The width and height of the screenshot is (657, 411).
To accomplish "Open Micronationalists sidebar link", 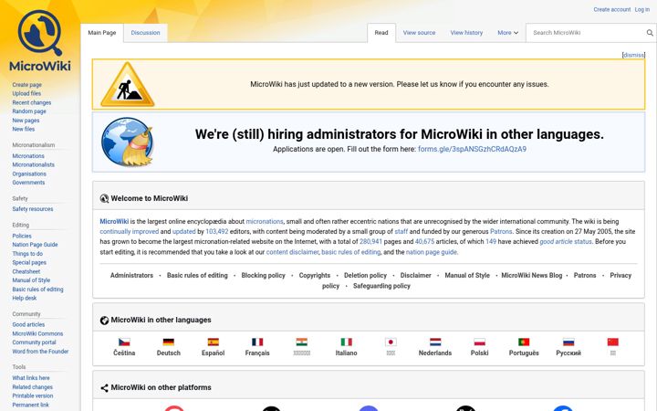I will coord(33,164).
